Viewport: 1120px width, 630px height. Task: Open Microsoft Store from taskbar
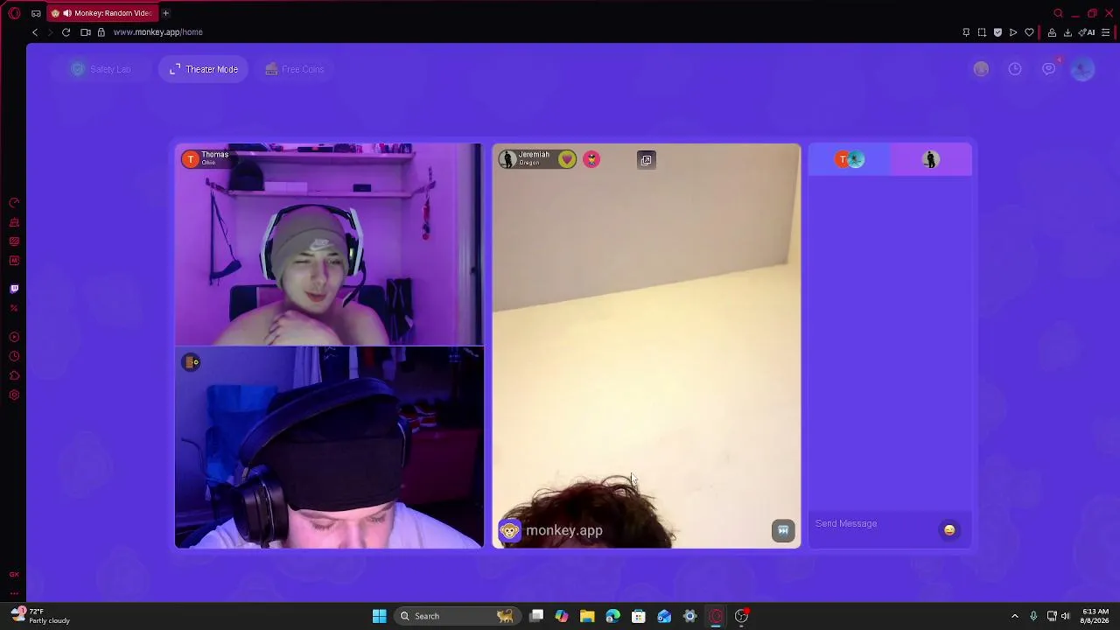[639, 616]
